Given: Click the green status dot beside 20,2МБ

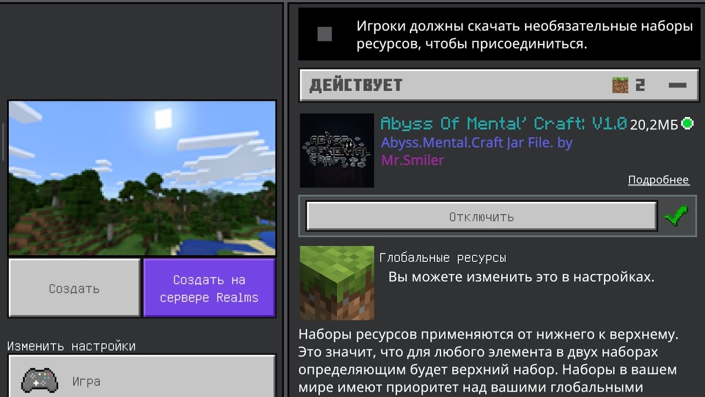Looking at the screenshot, I should [687, 124].
